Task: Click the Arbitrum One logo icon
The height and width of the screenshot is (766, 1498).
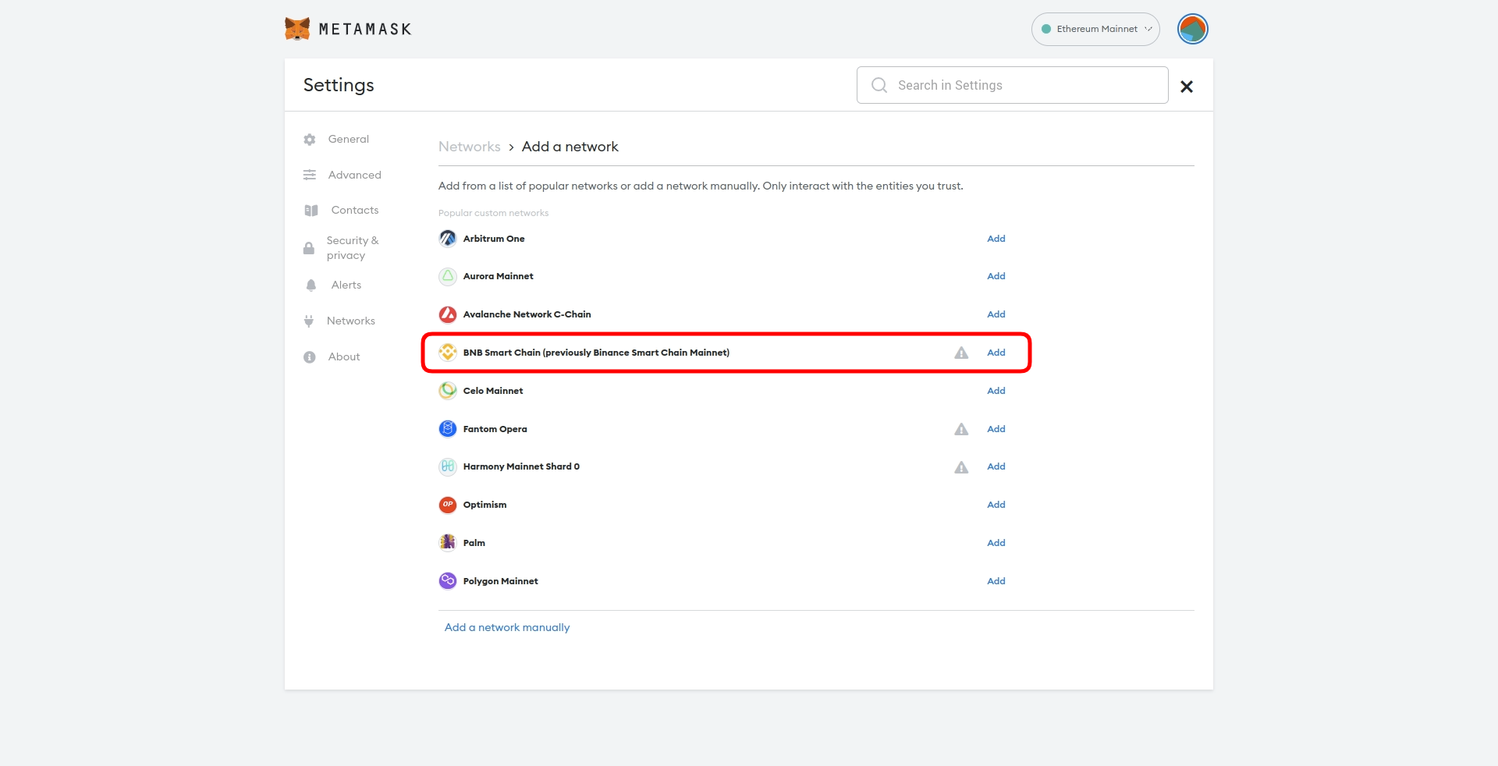Action: tap(448, 239)
